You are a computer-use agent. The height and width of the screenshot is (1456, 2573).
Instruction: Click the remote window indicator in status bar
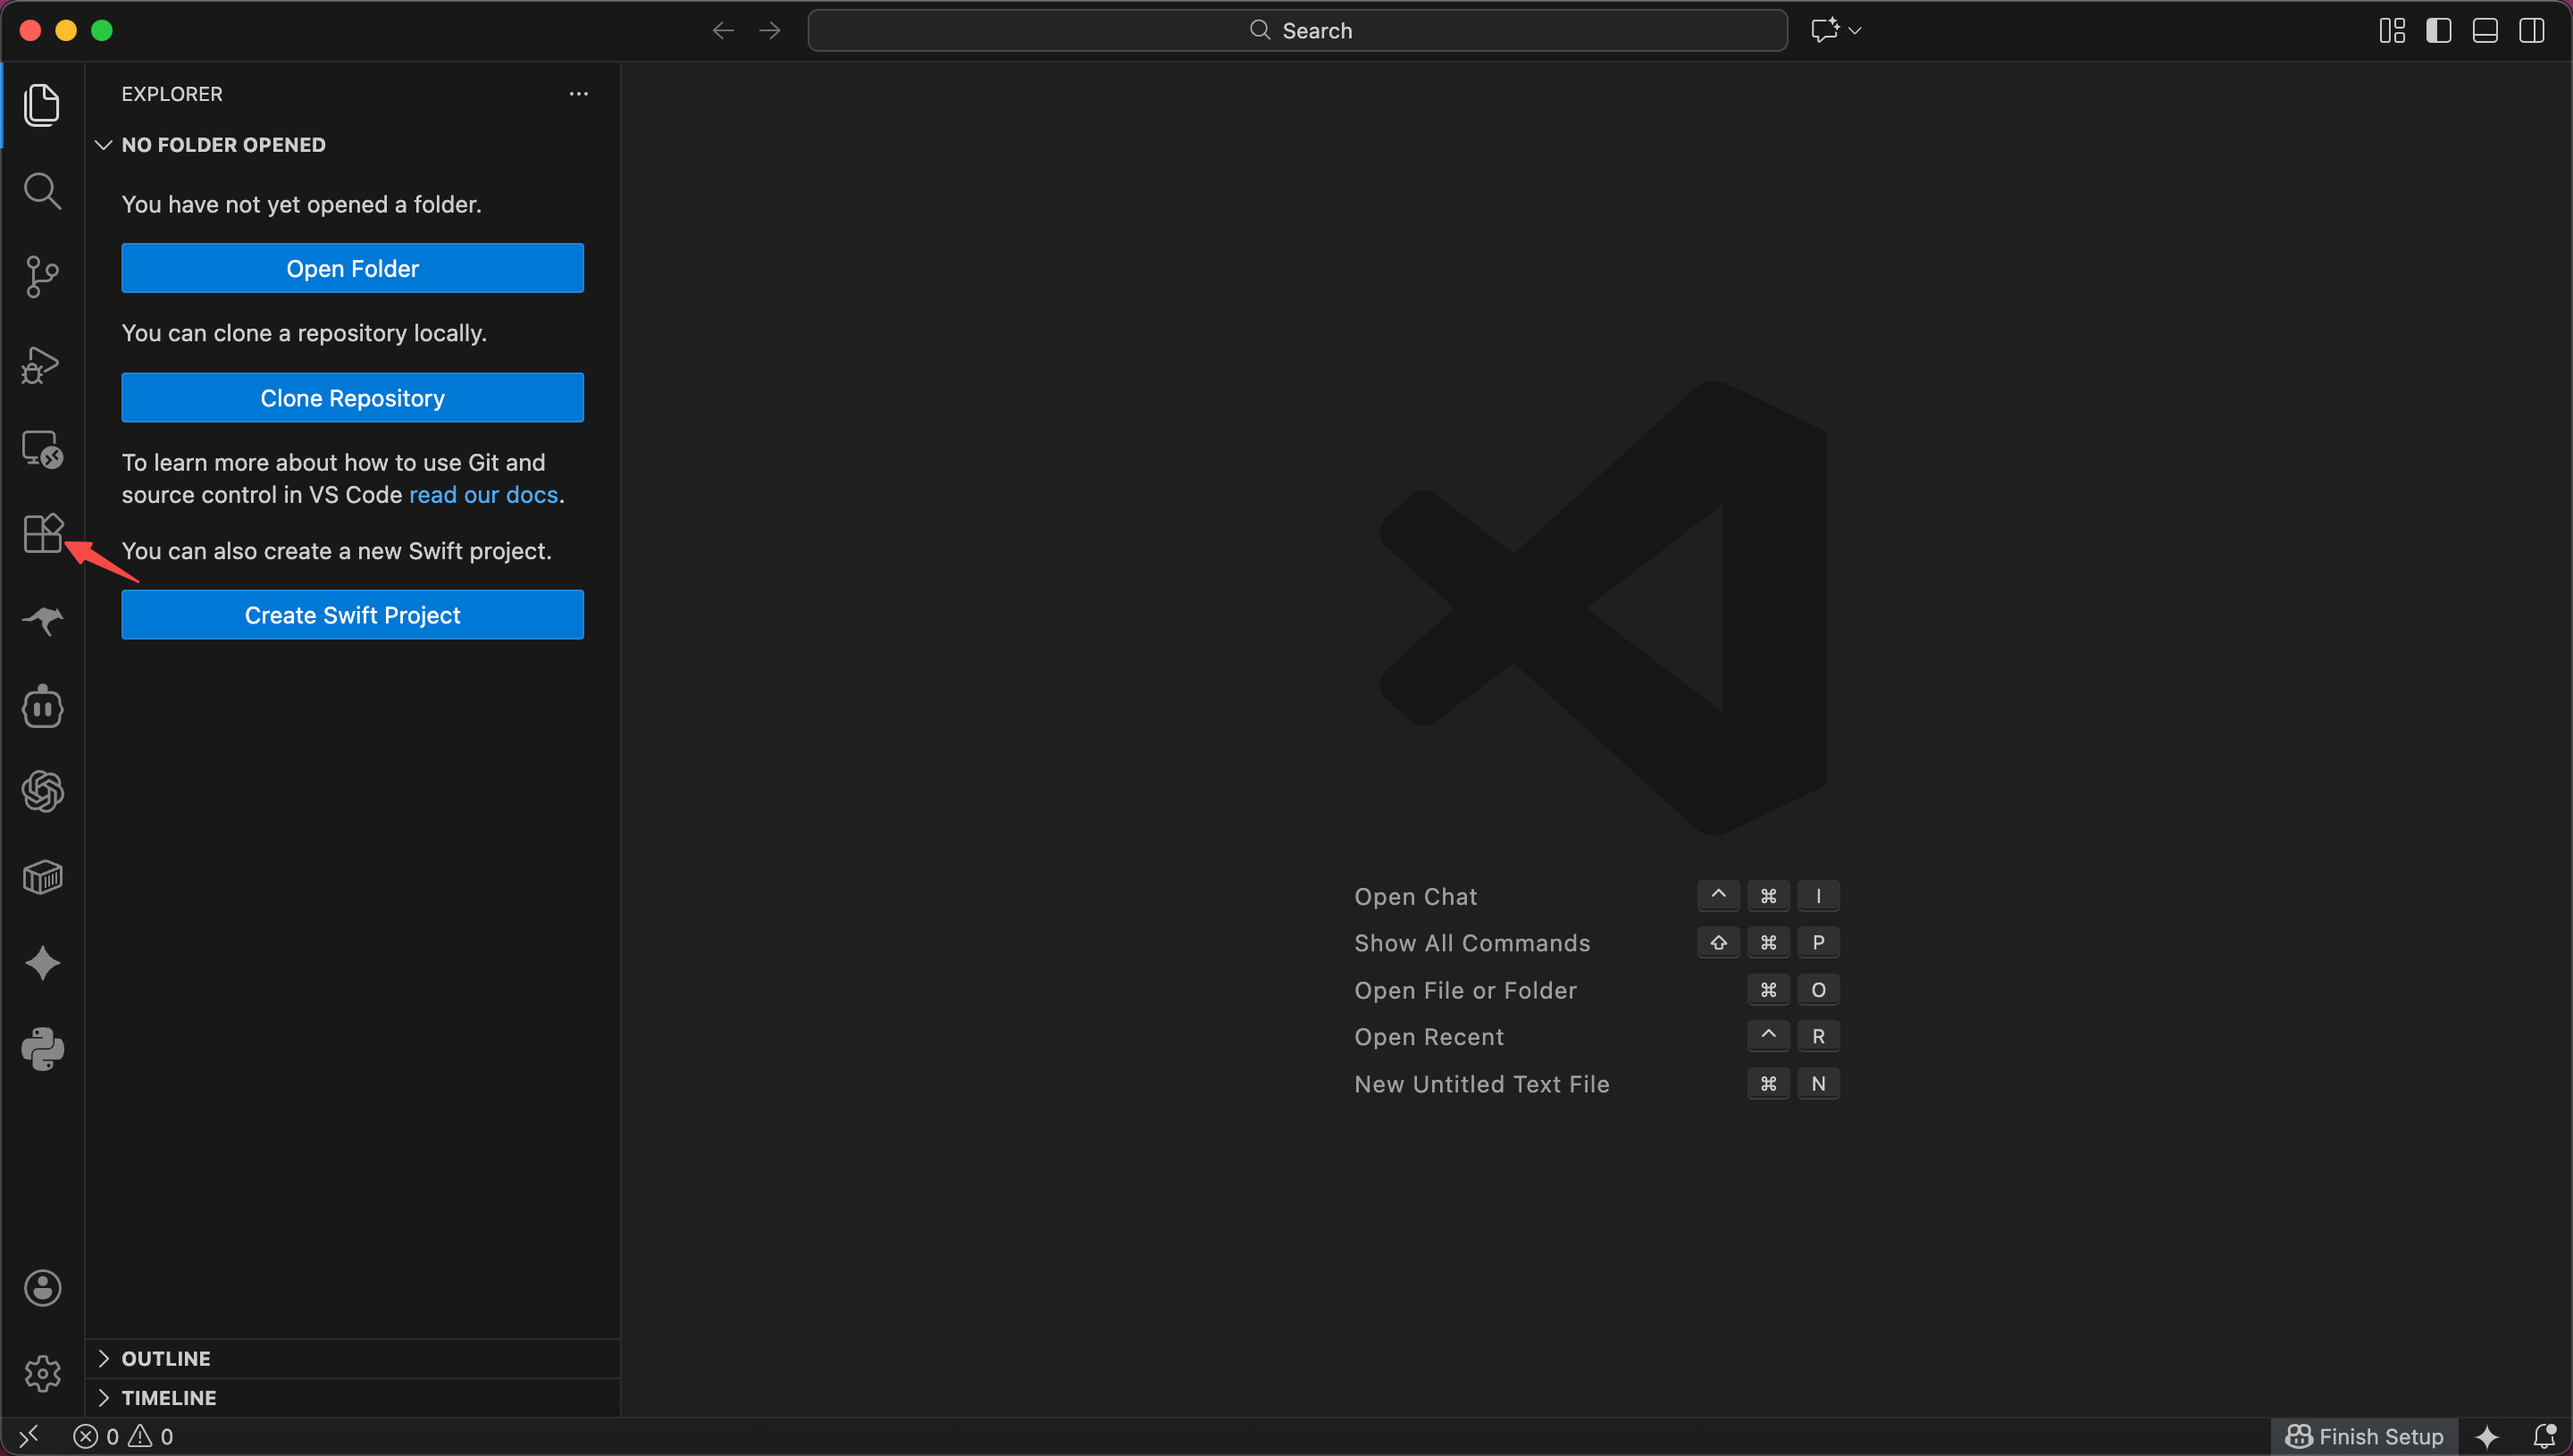[x=29, y=1437]
